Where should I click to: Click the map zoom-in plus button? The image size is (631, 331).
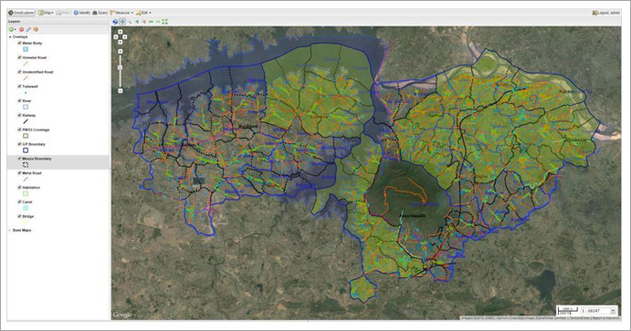tap(120, 51)
